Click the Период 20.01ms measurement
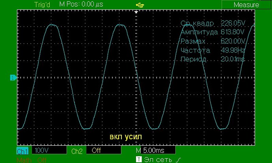 click(213, 59)
